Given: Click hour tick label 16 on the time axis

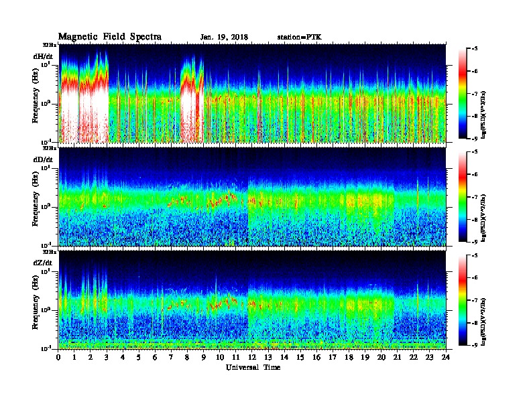Looking at the screenshot, I should coord(316,358).
